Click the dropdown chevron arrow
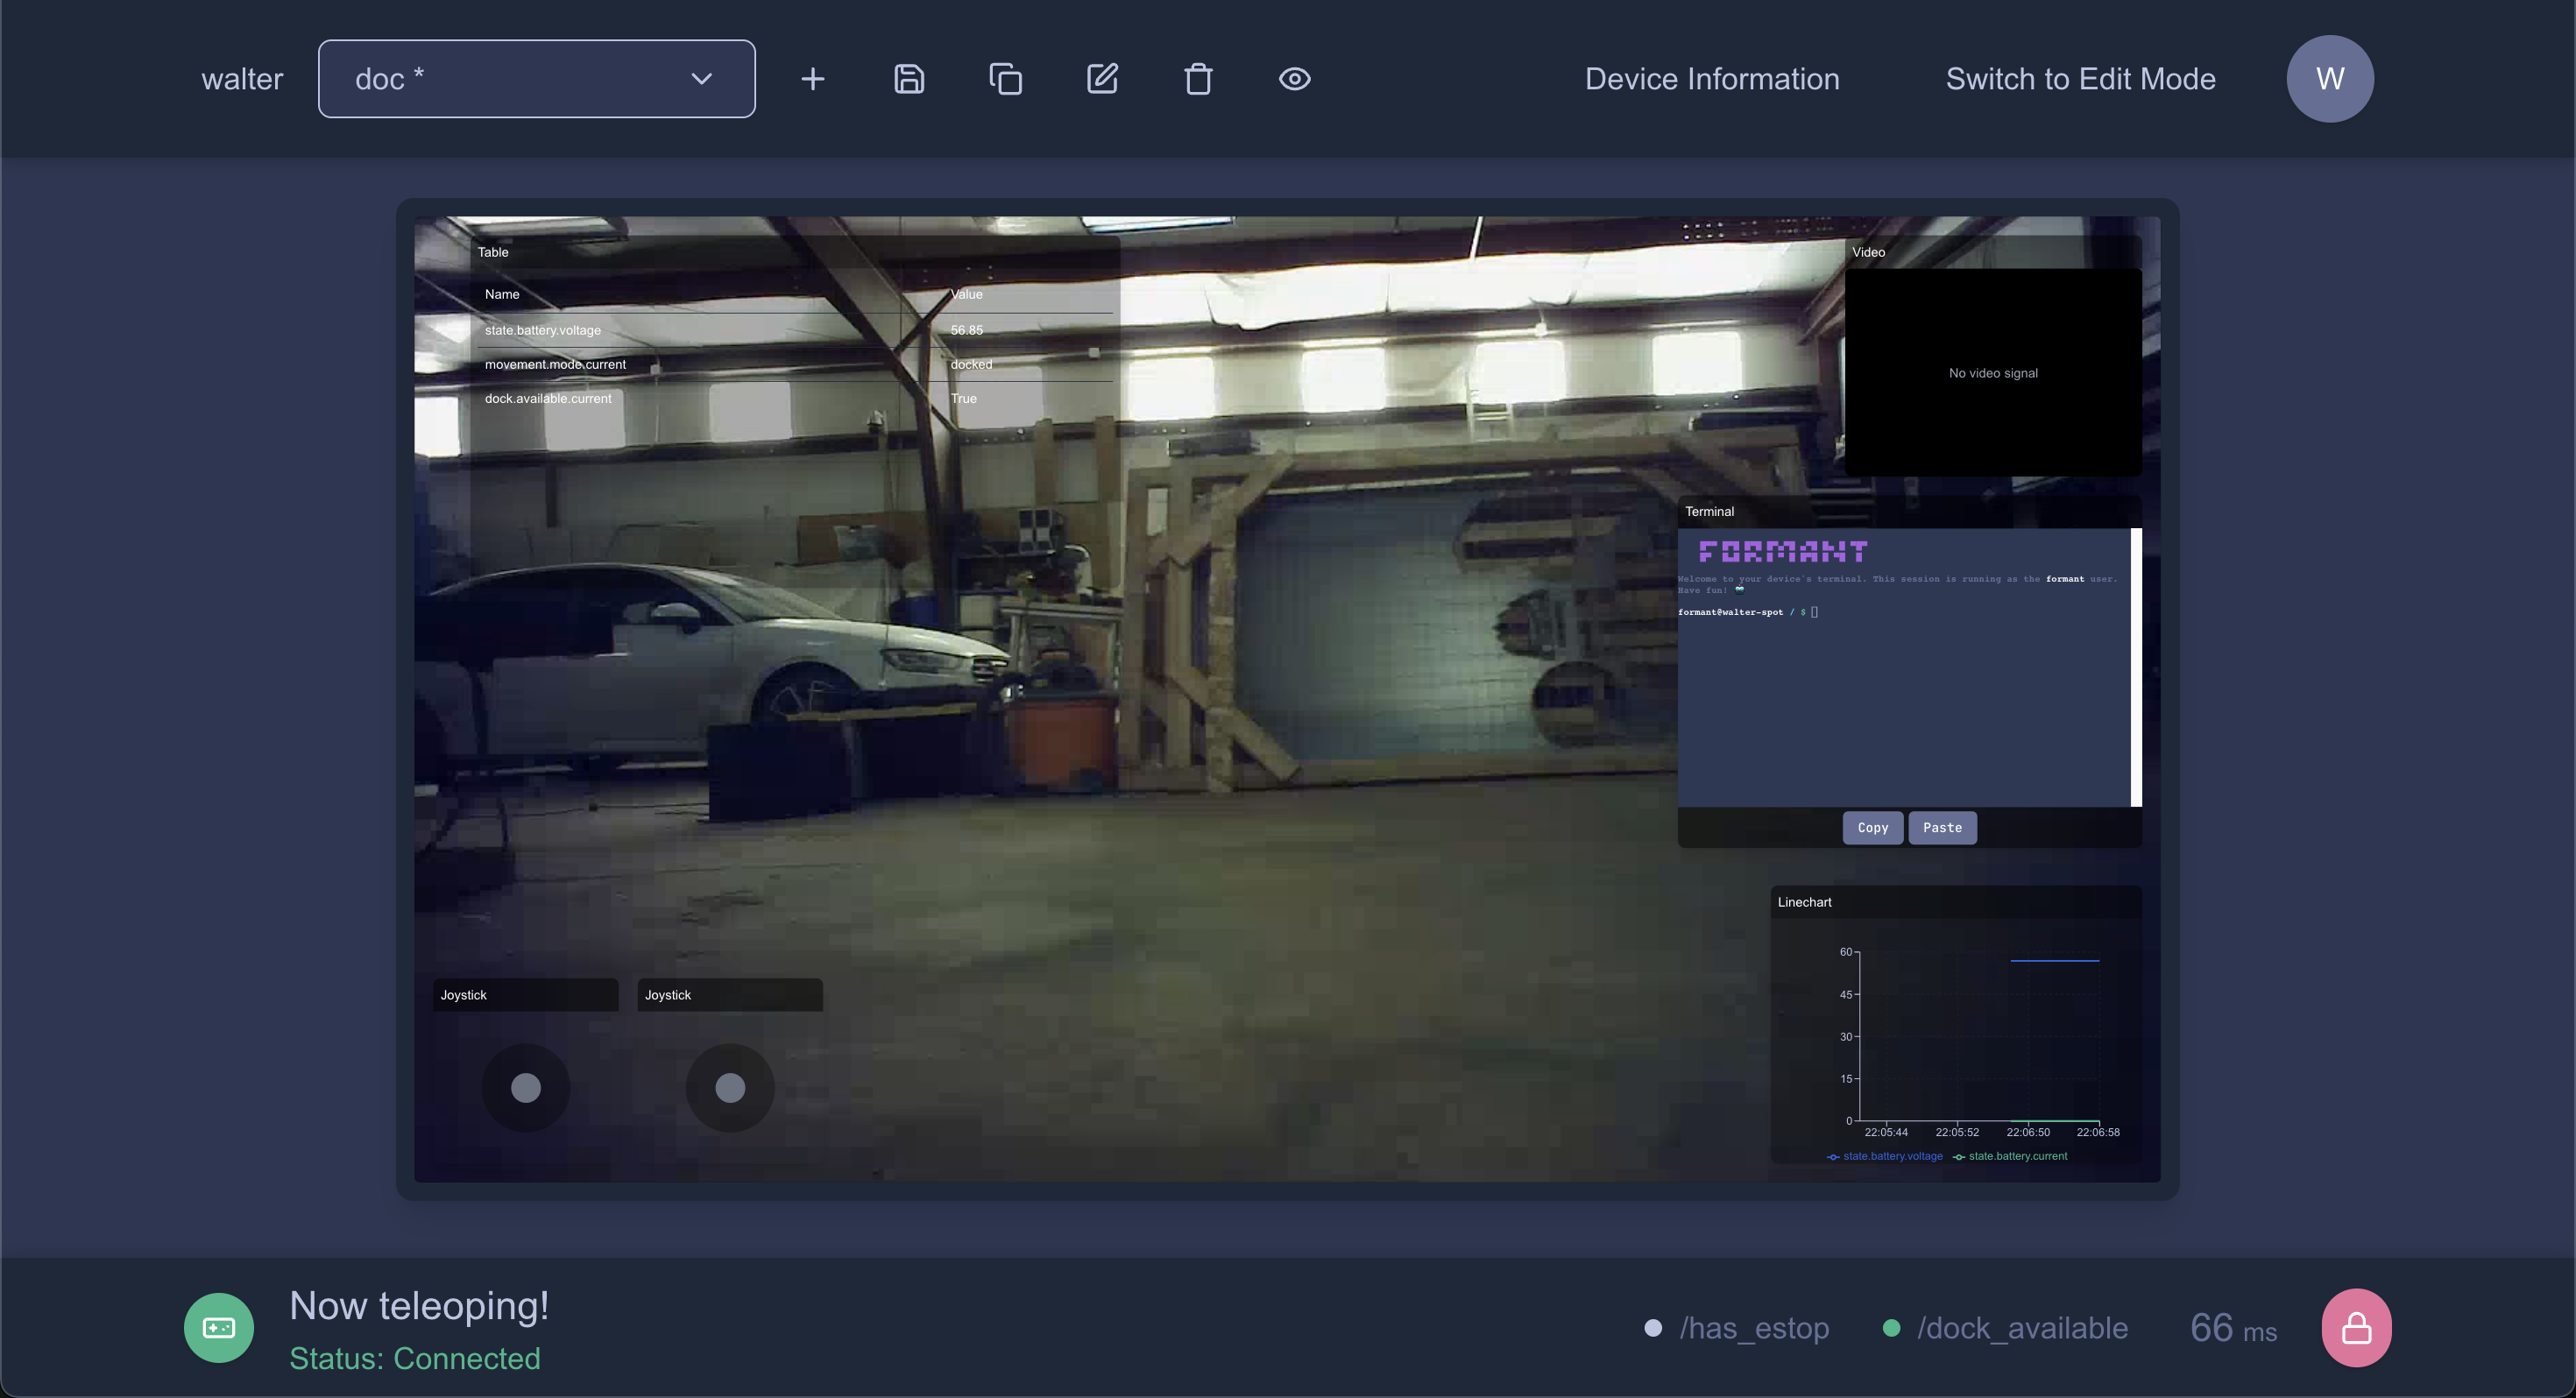 pos(702,79)
